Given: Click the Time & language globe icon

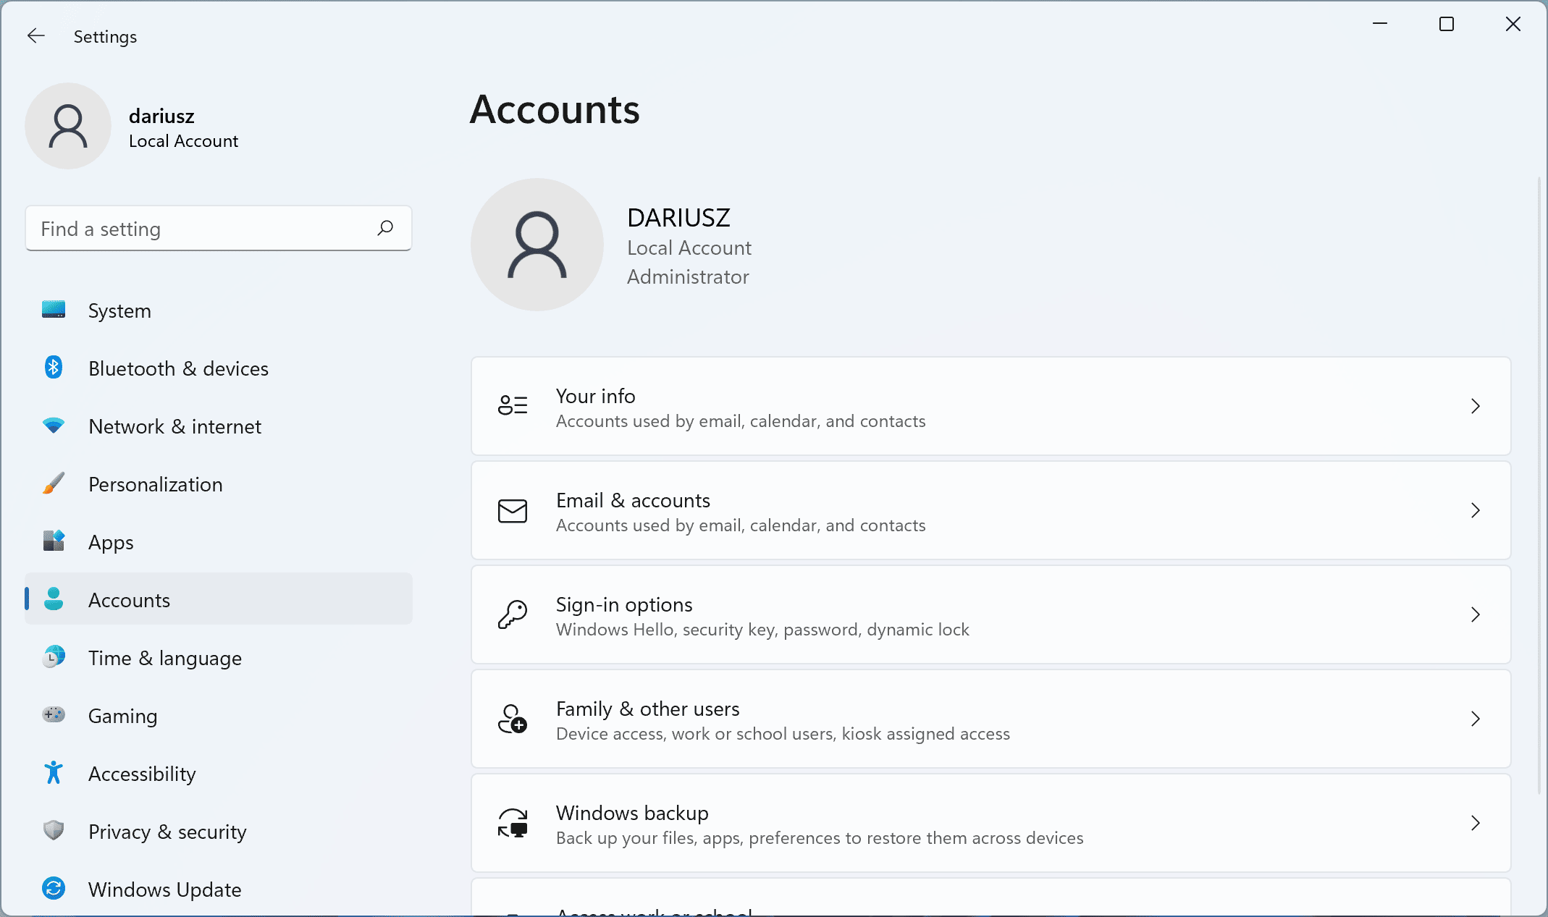Looking at the screenshot, I should click(x=54, y=657).
